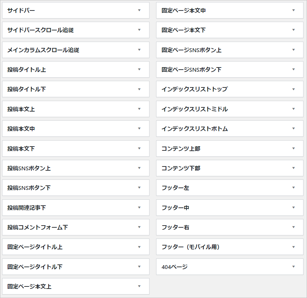307x298 pixels.
Task: Open 投稿コメントフォーム下 widget area
Action: pyautogui.click(x=76, y=227)
